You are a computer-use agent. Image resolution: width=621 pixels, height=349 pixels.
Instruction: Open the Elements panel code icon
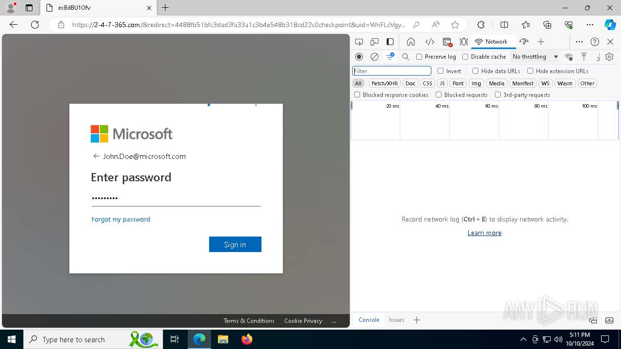click(x=429, y=42)
